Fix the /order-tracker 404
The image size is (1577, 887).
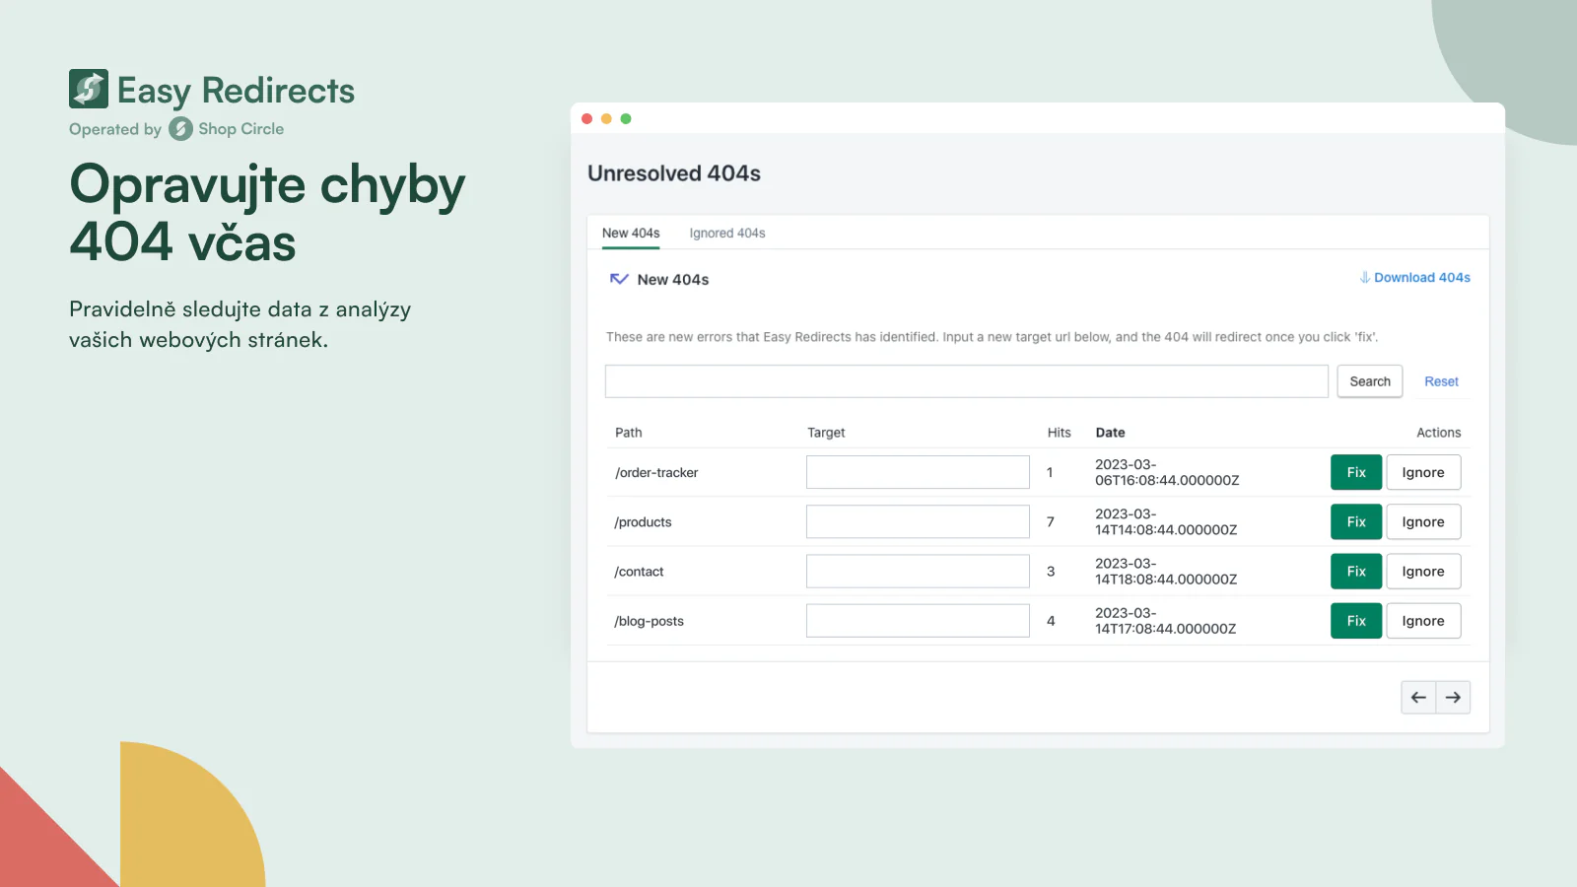click(x=1356, y=472)
